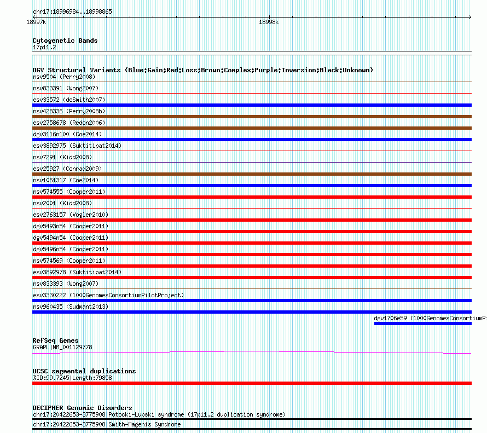Viewport: 487px width, 433px height.
Task: Click the nsv7291 (Kidd2008) label
Action: point(62,157)
